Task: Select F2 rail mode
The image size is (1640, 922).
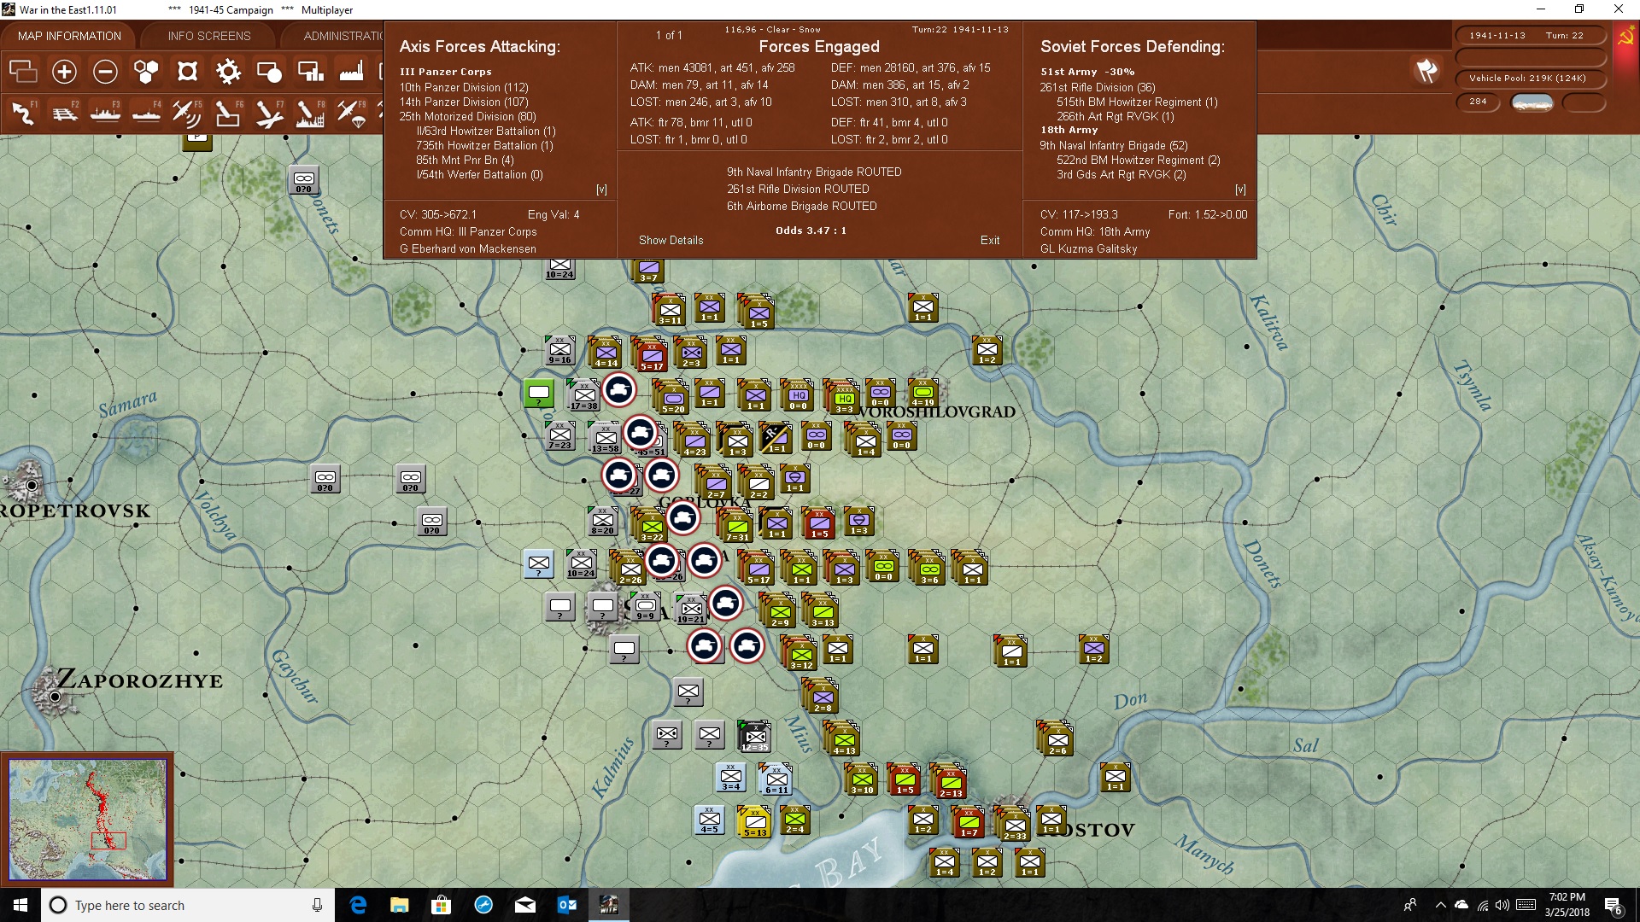Action: pos(64,113)
